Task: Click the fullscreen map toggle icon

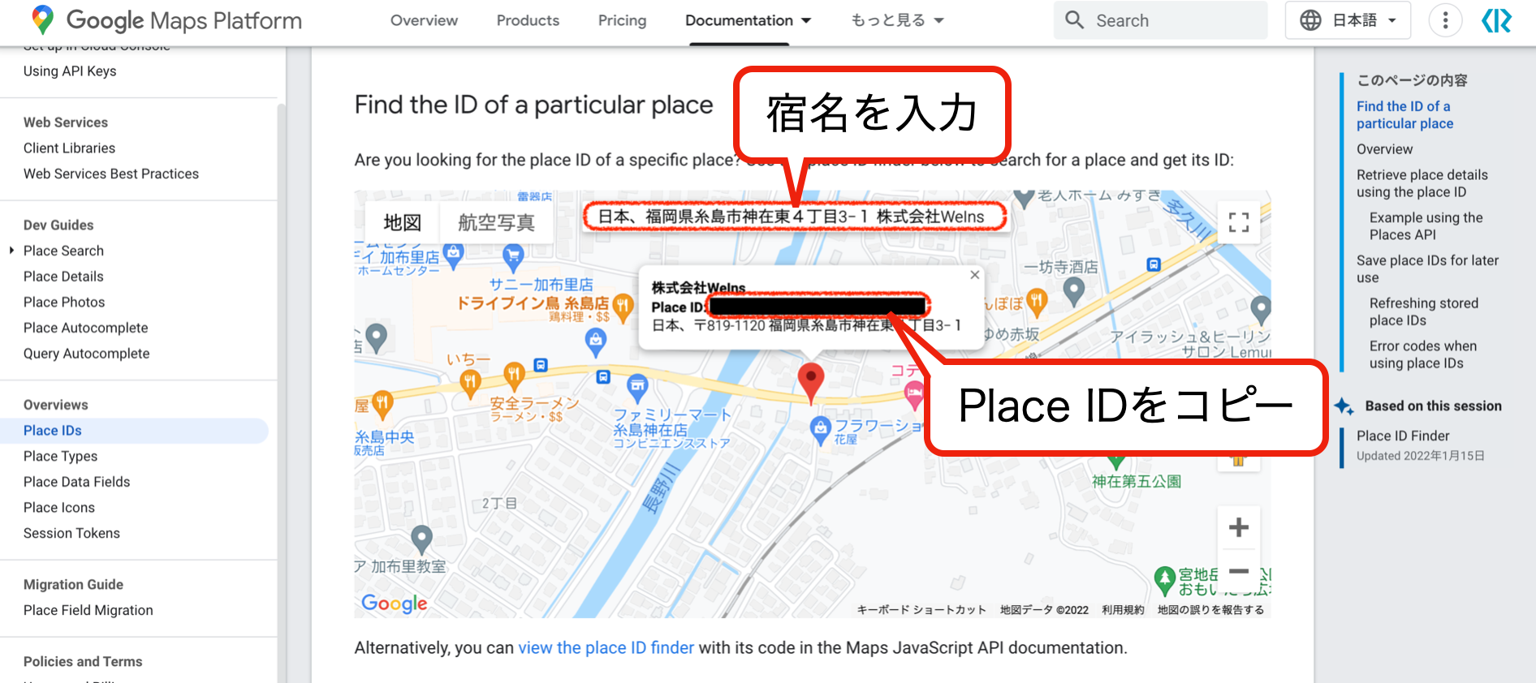Action: coord(1238,222)
